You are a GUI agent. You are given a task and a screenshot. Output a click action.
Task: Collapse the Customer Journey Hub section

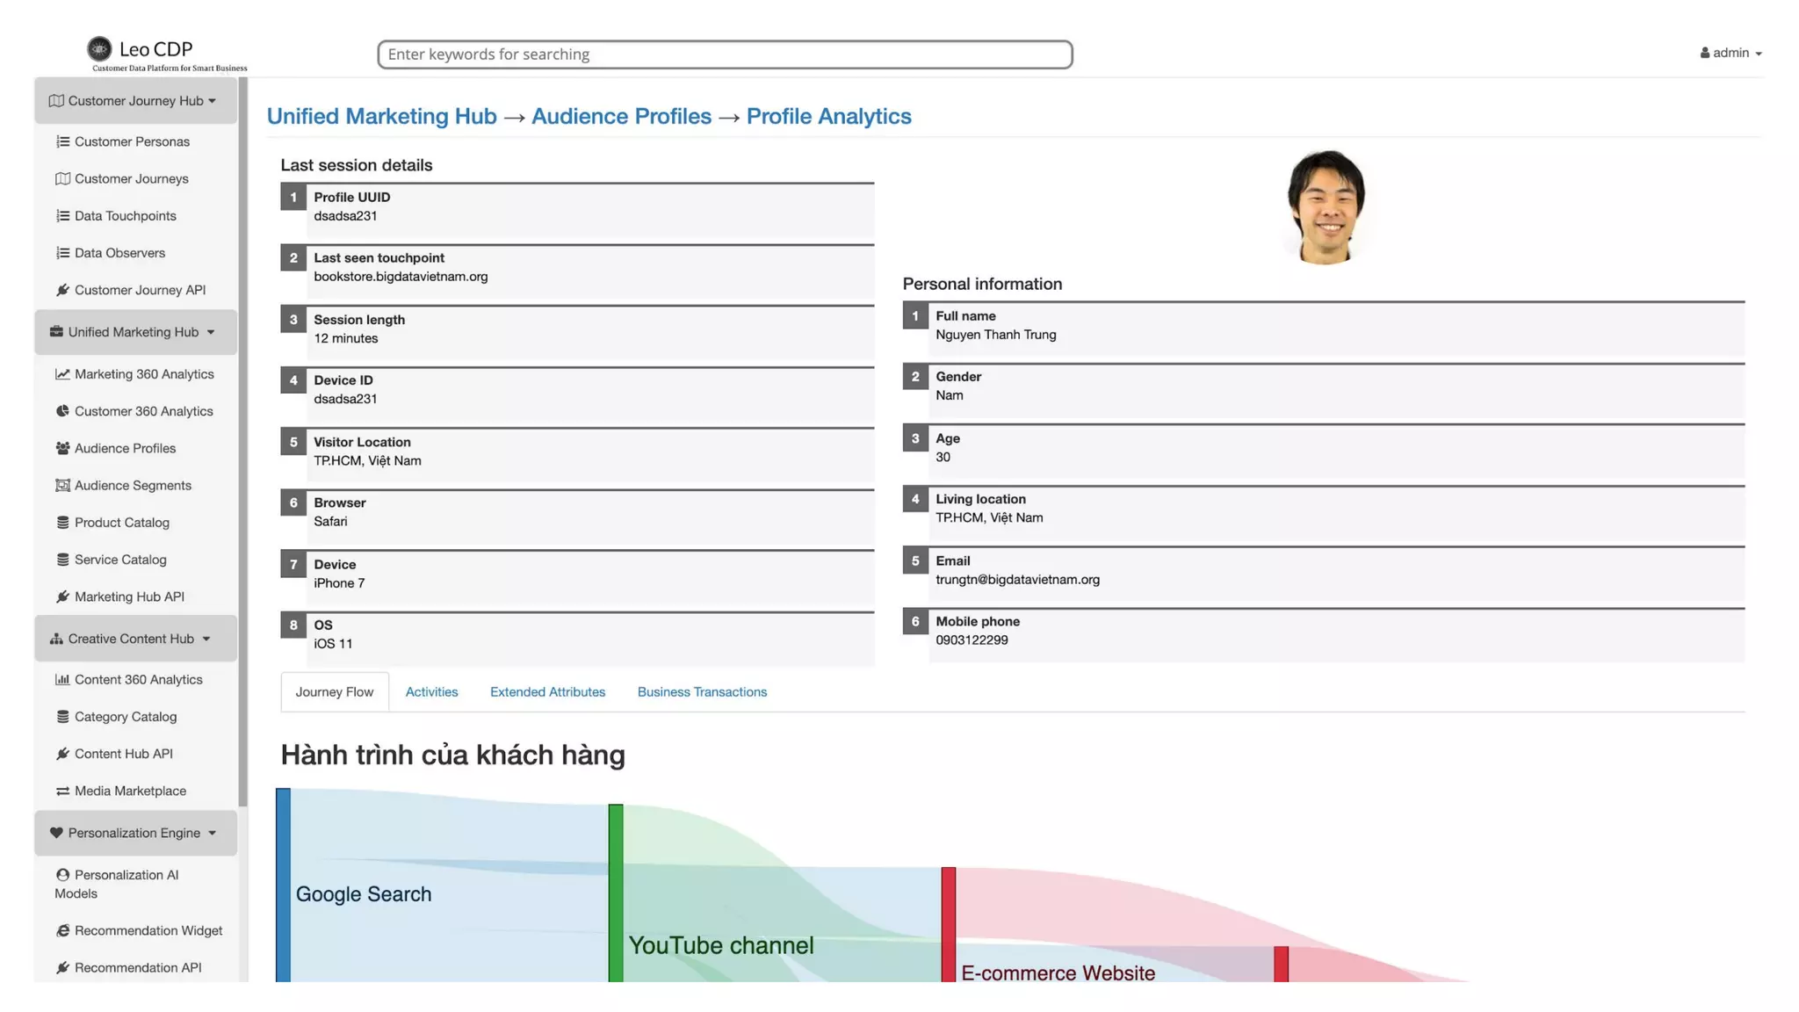135,101
